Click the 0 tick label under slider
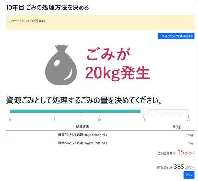 coord(10,120)
